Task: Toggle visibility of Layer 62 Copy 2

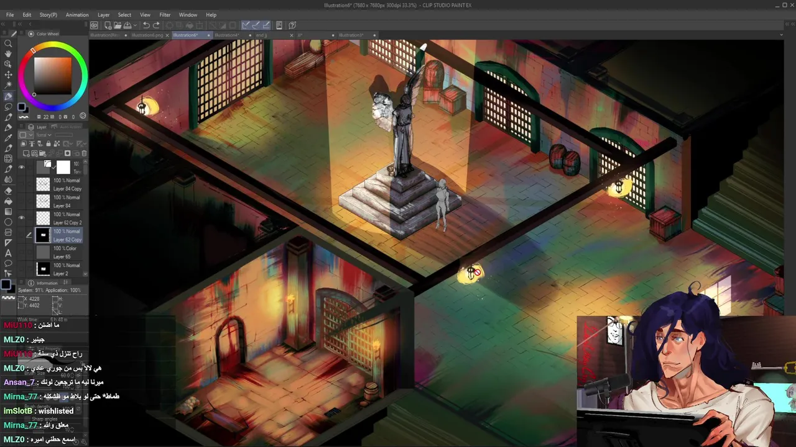Action: (22, 218)
